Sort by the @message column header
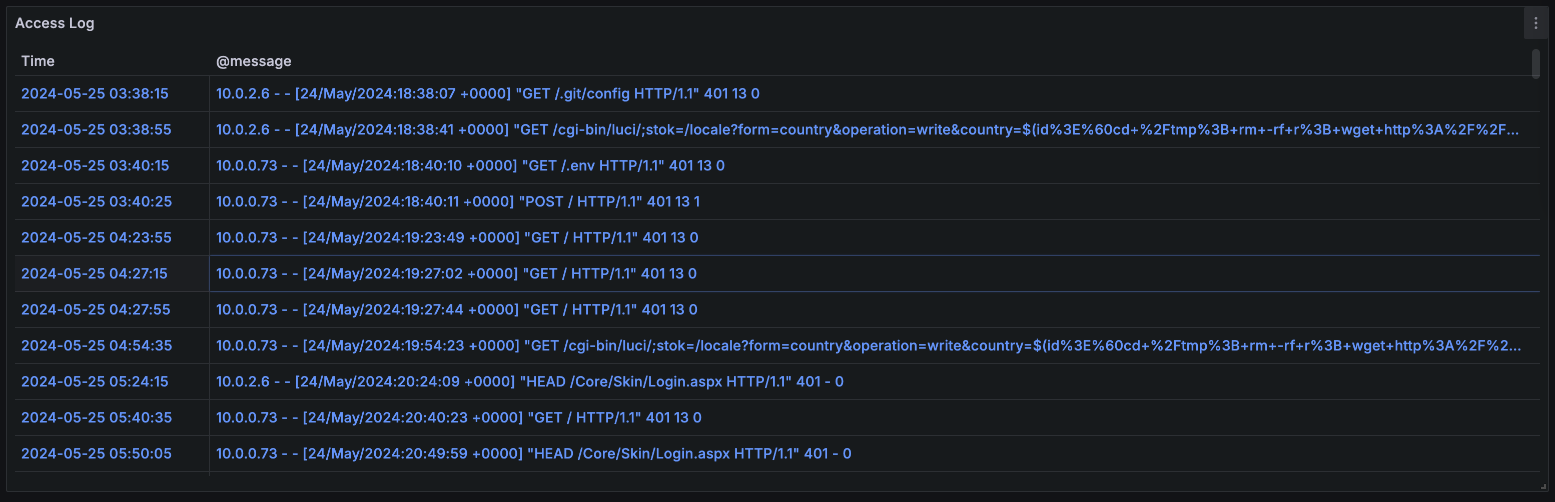The image size is (1555, 502). 254,61
